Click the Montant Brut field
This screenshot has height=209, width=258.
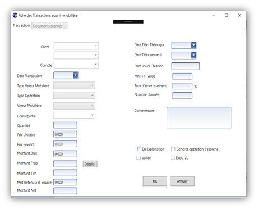[x=65, y=154]
